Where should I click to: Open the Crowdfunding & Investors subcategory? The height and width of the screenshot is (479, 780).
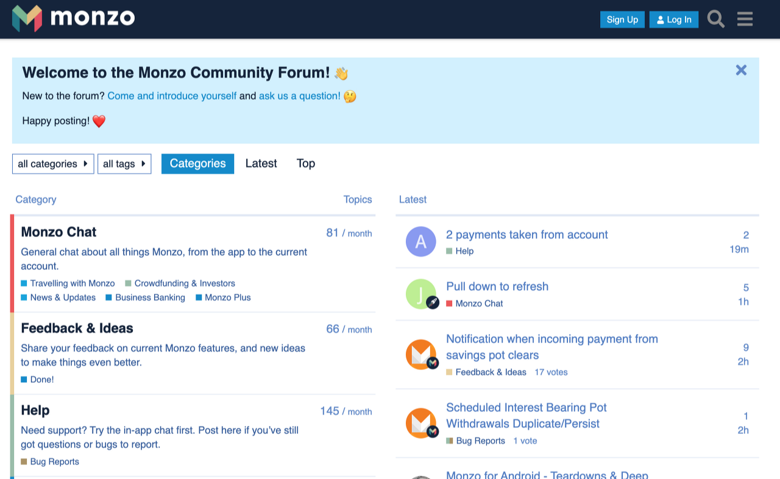pos(180,283)
